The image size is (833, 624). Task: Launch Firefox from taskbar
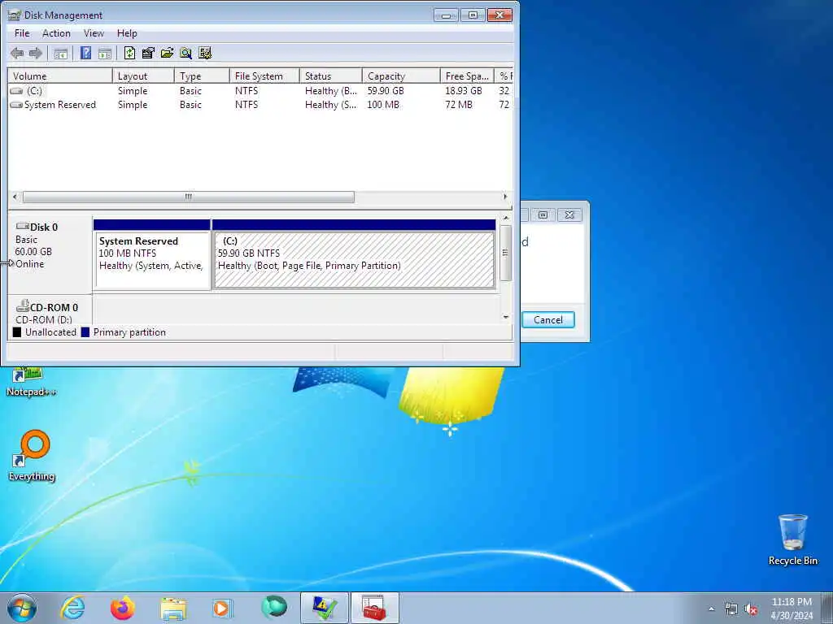(x=123, y=608)
